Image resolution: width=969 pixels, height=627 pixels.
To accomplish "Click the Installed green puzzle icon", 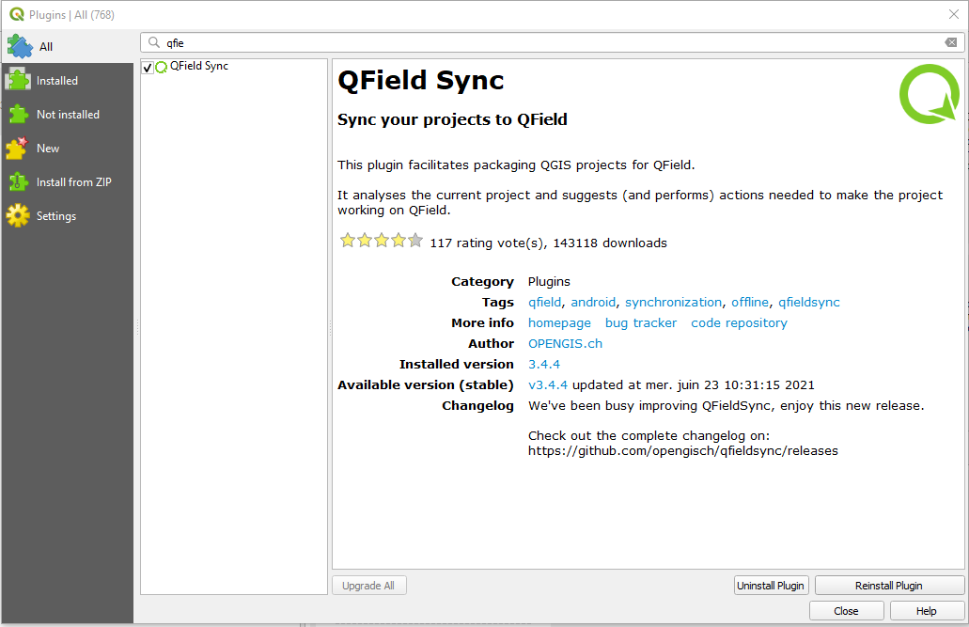I will [x=18, y=81].
